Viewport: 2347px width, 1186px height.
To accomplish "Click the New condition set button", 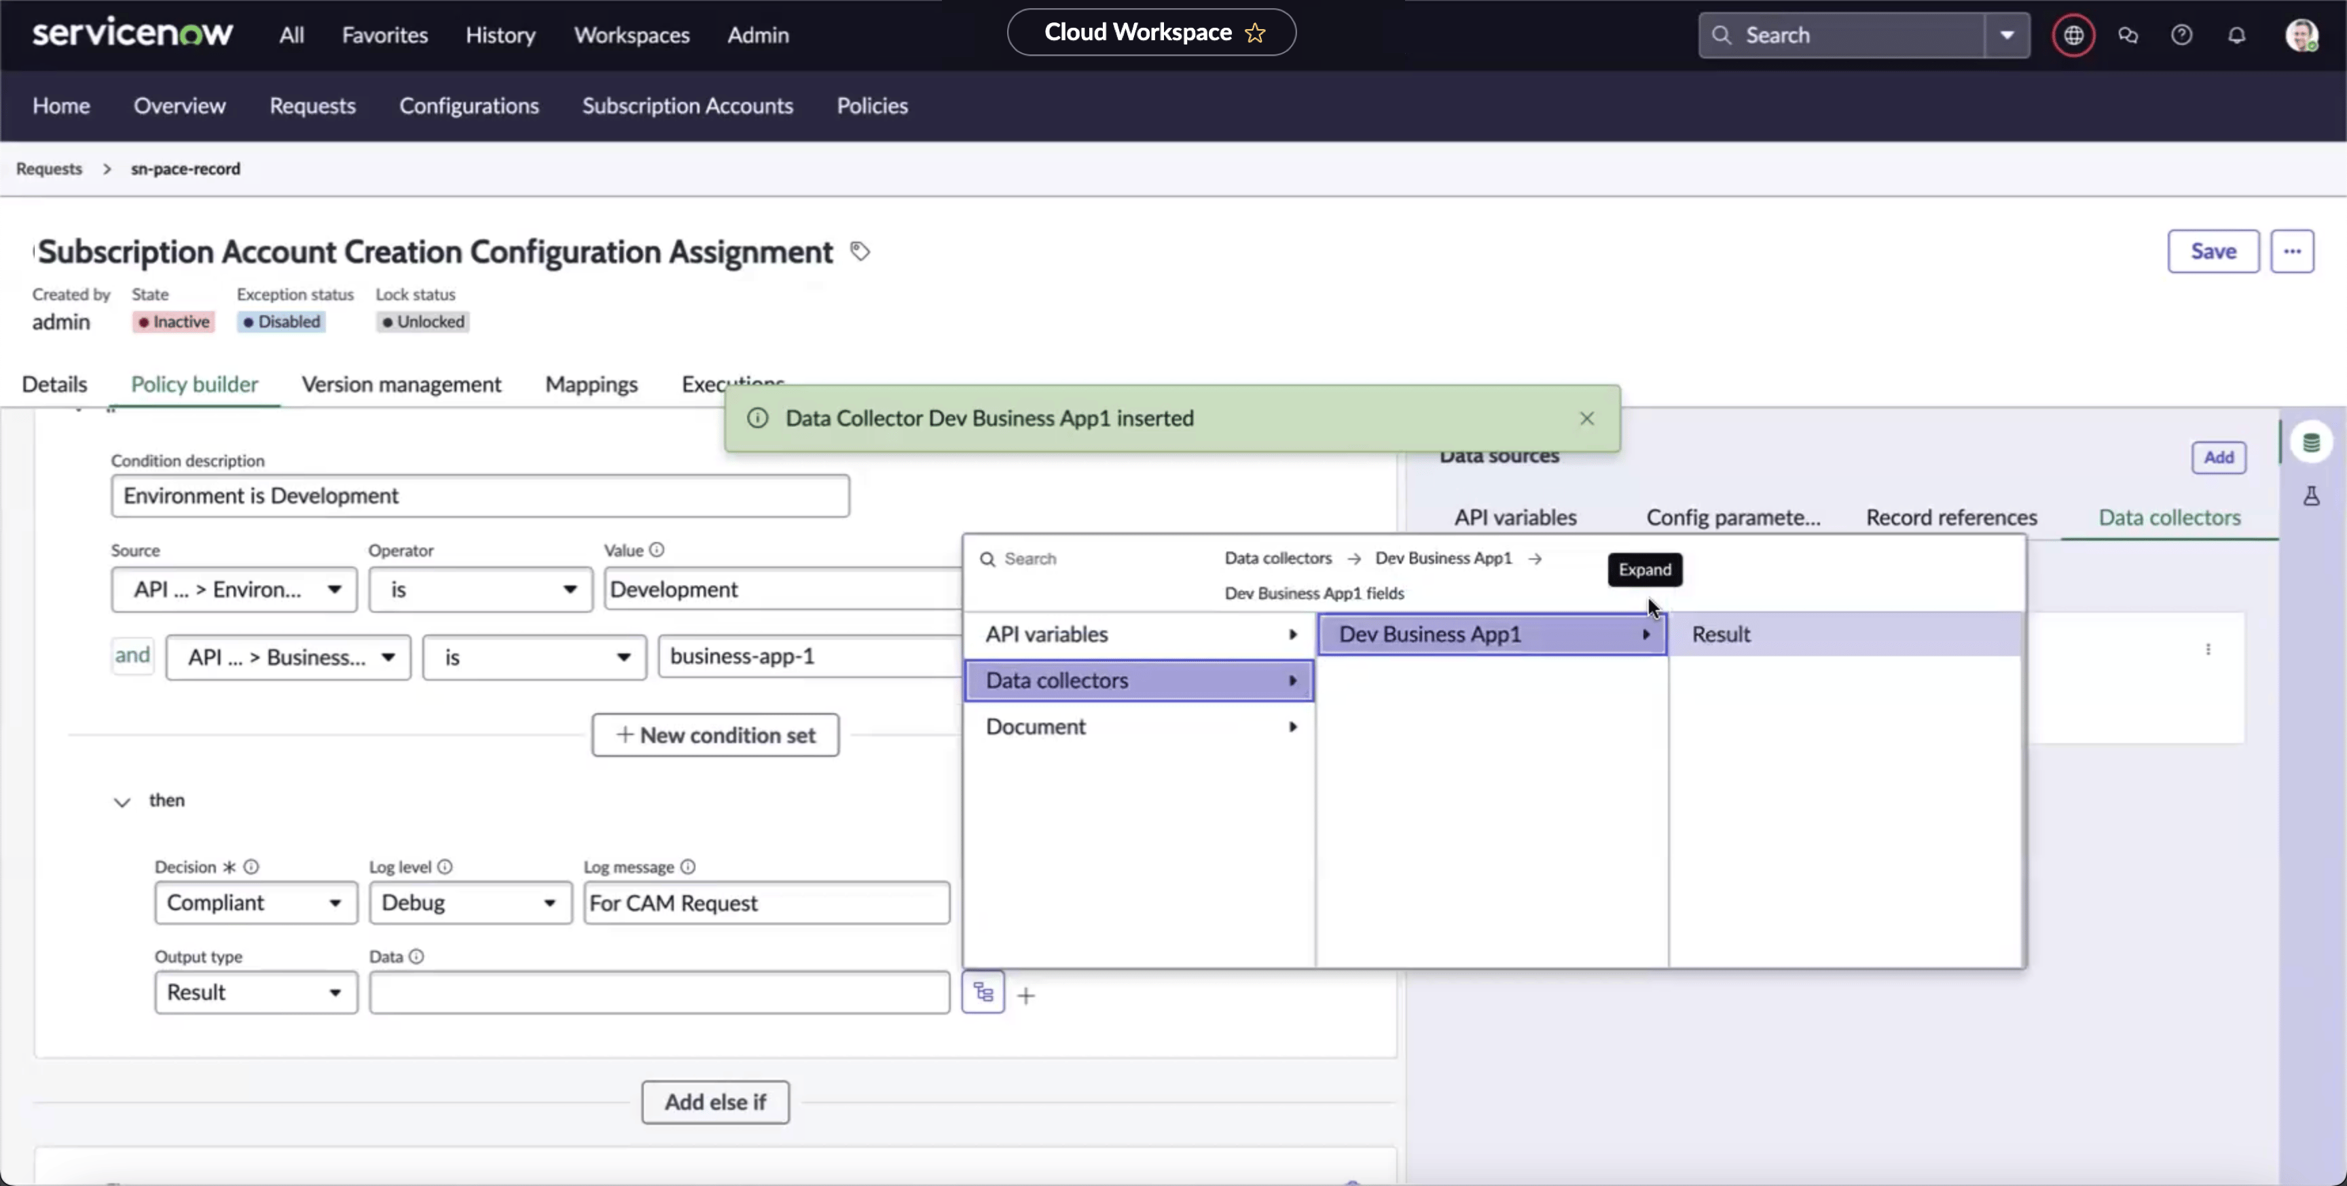I will [x=715, y=735].
